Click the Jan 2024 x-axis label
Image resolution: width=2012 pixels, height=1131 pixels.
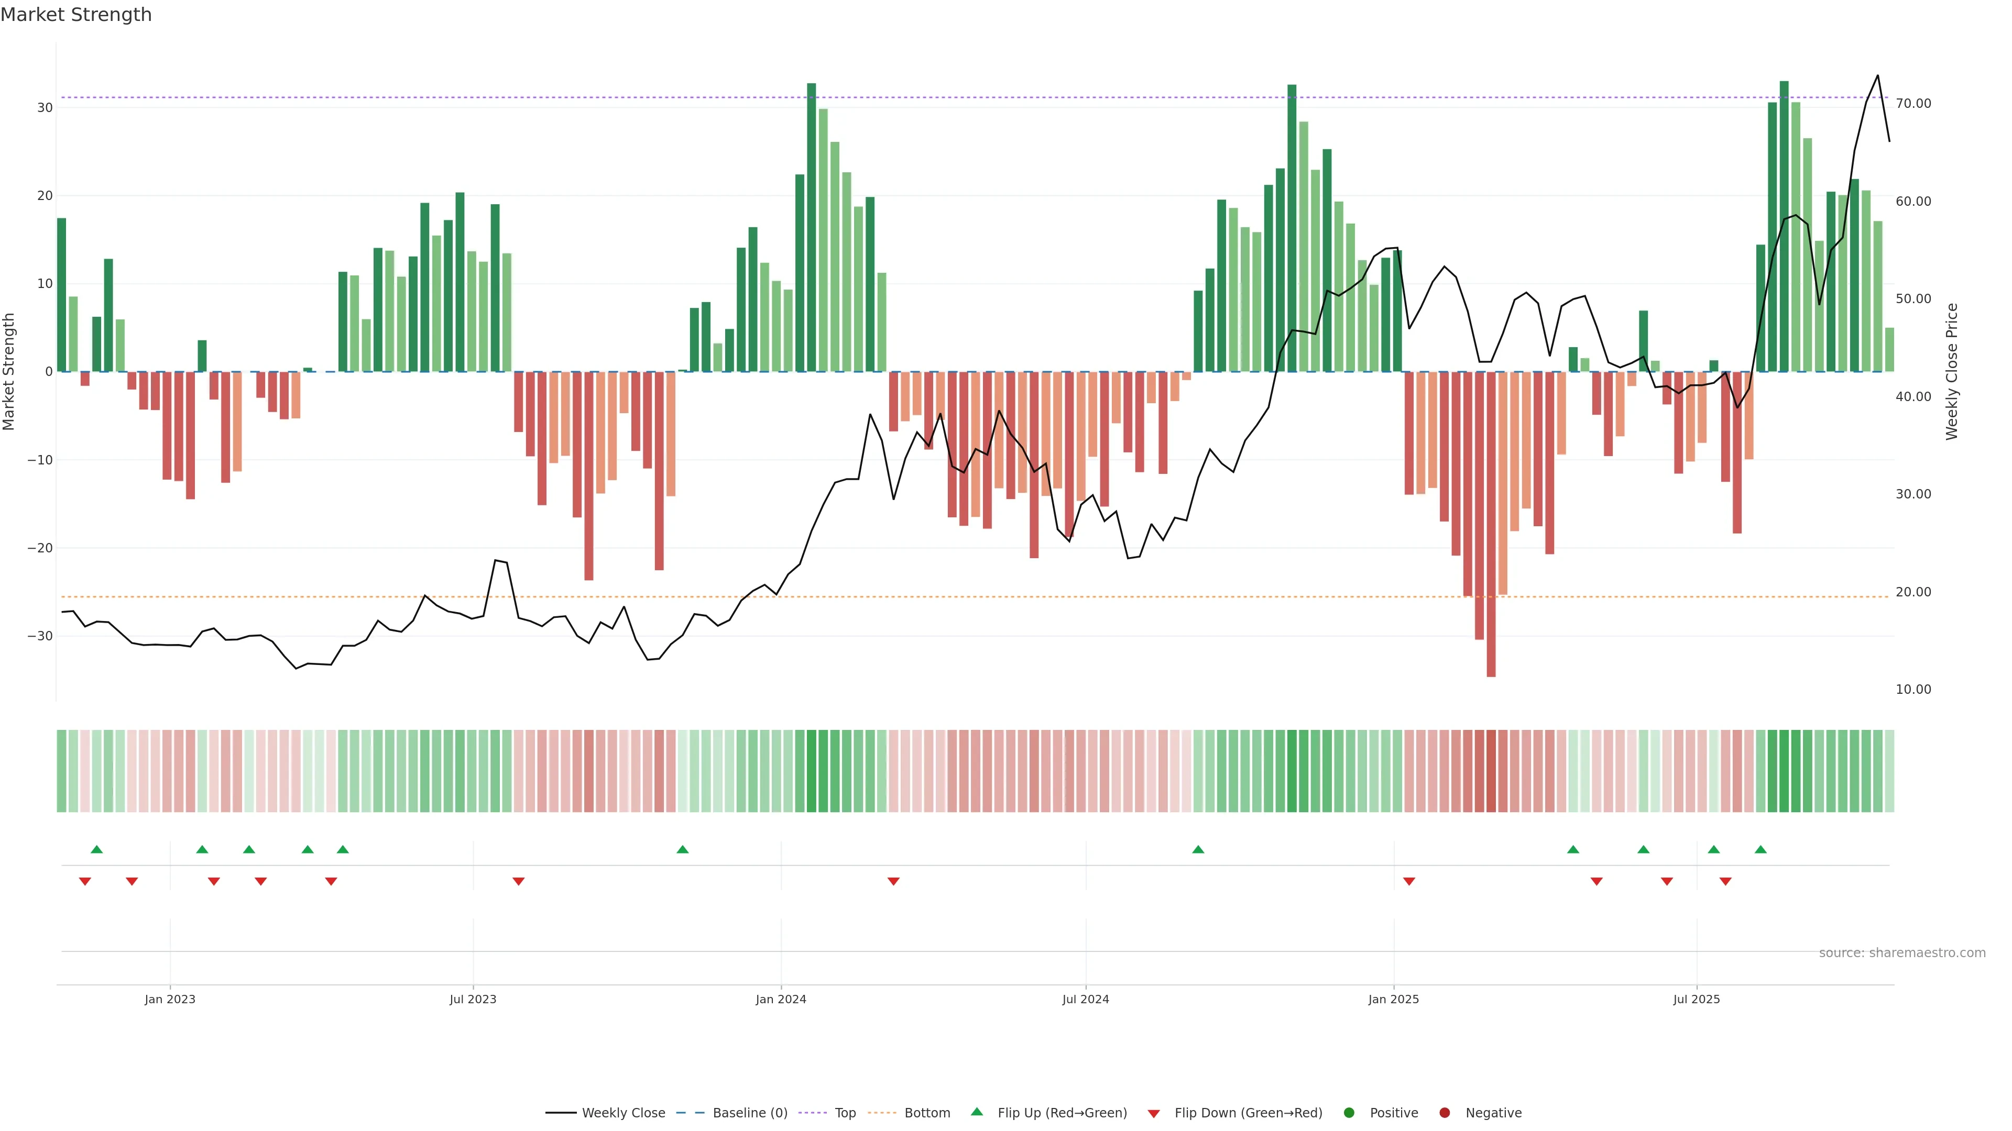click(780, 999)
